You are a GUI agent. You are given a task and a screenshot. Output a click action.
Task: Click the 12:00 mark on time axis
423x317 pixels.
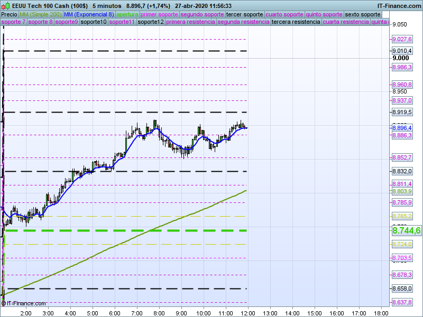tap(248, 313)
